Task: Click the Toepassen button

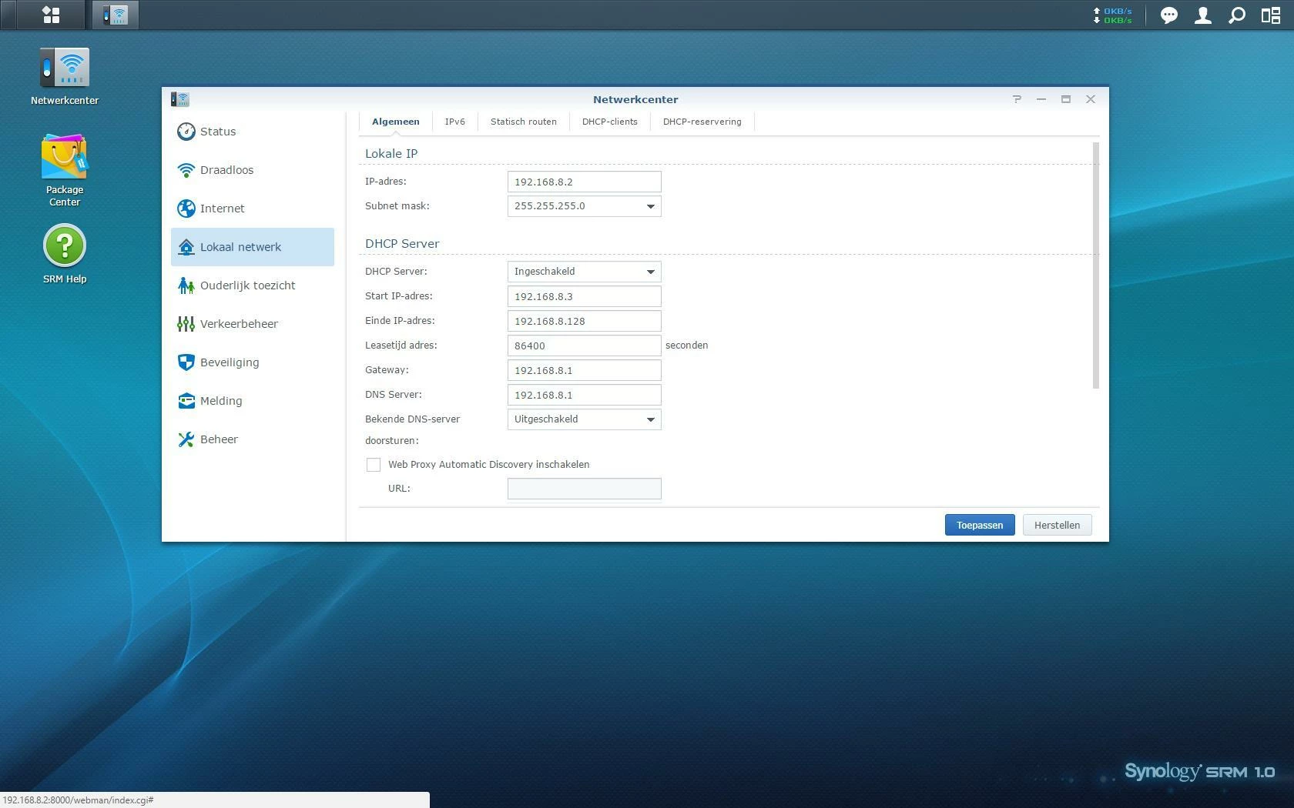Action: (980, 525)
